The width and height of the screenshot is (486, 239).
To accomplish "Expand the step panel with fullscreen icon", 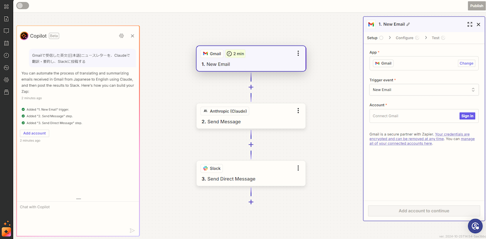I will pos(470,24).
